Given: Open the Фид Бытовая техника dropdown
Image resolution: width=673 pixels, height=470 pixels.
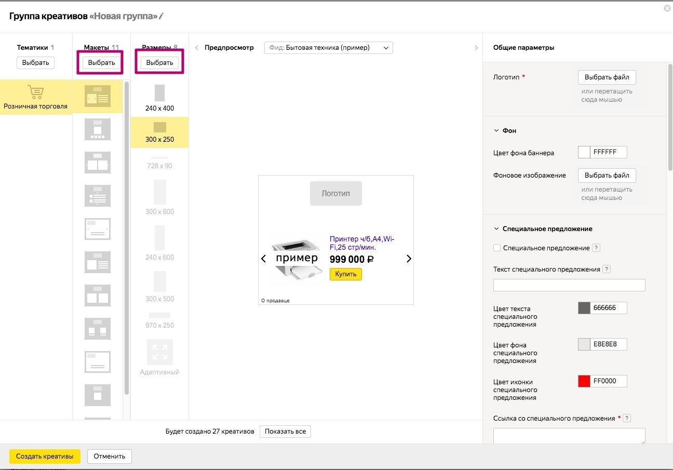Looking at the screenshot, I should pyautogui.click(x=328, y=48).
